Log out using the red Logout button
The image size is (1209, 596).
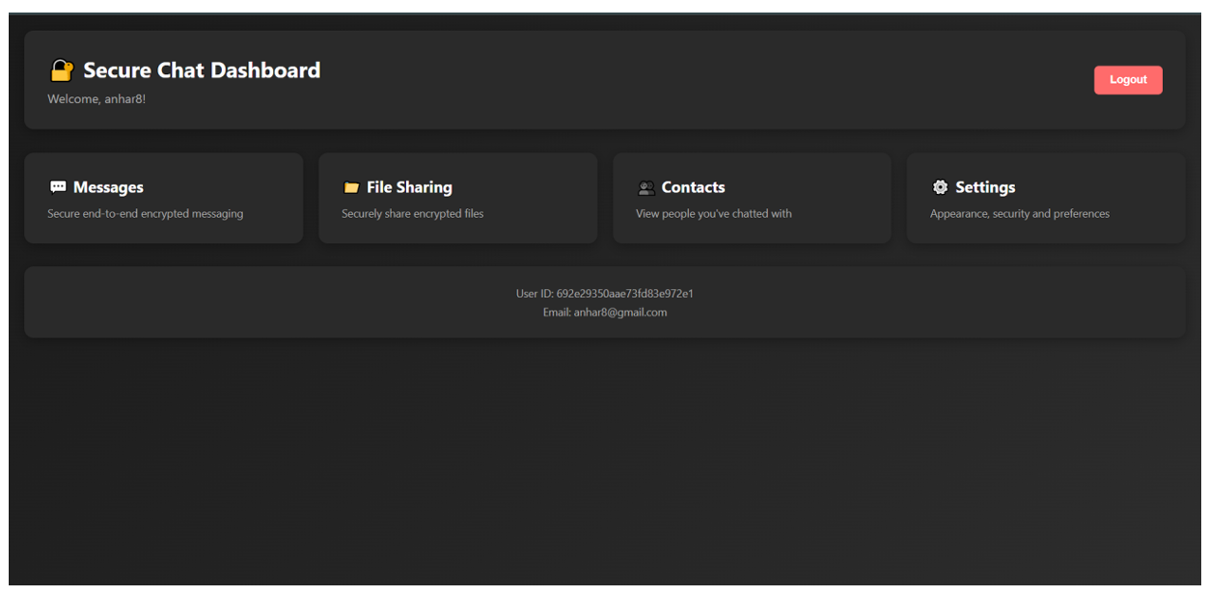click(1127, 80)
